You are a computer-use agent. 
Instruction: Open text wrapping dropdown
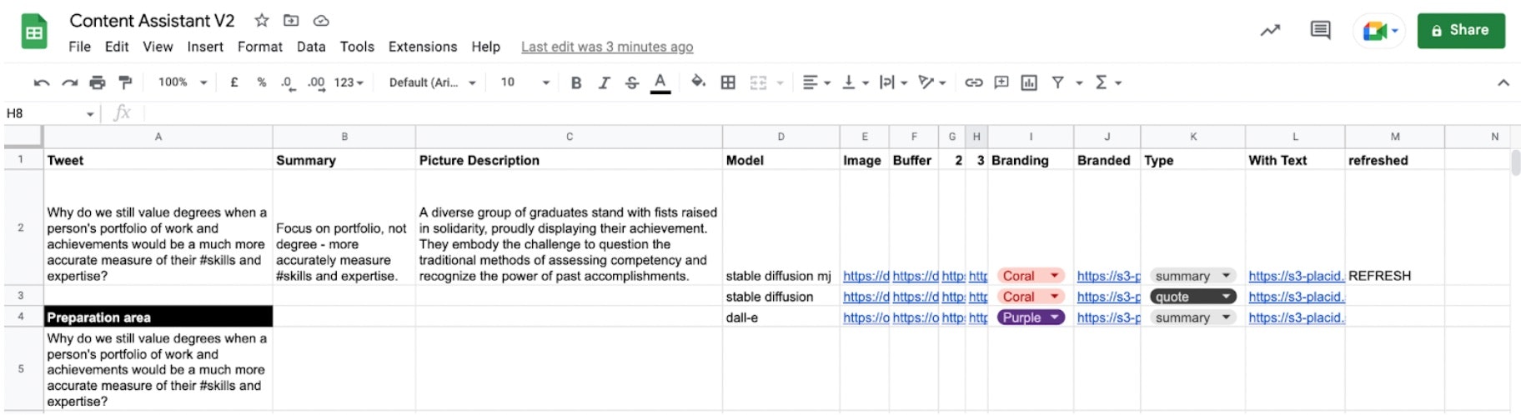pos(893,82)
